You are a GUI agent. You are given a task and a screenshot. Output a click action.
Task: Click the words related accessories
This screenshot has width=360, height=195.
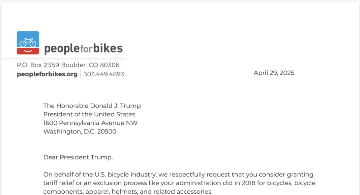point(189,192)
